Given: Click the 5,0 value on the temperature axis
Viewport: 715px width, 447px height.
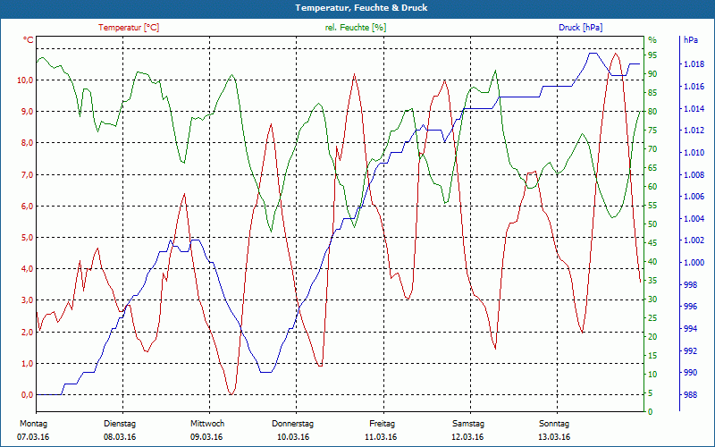Looking at the screenshot, I should 28,238.
